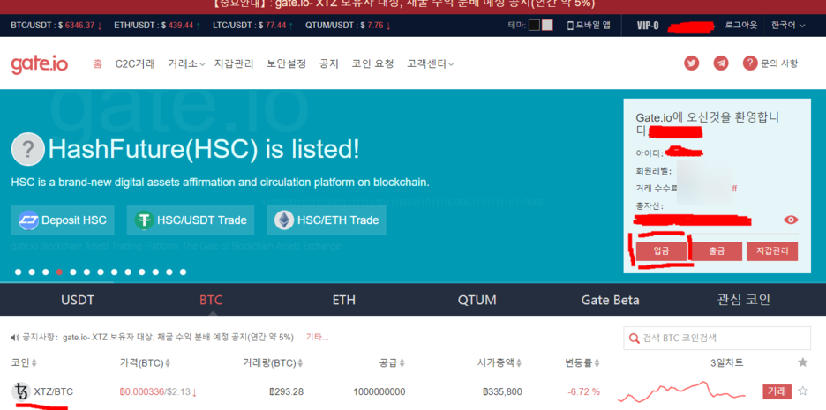
Task: Click the HashFuture question-mark coin icon
Action: pyautogui.click(x=28, y=150)
